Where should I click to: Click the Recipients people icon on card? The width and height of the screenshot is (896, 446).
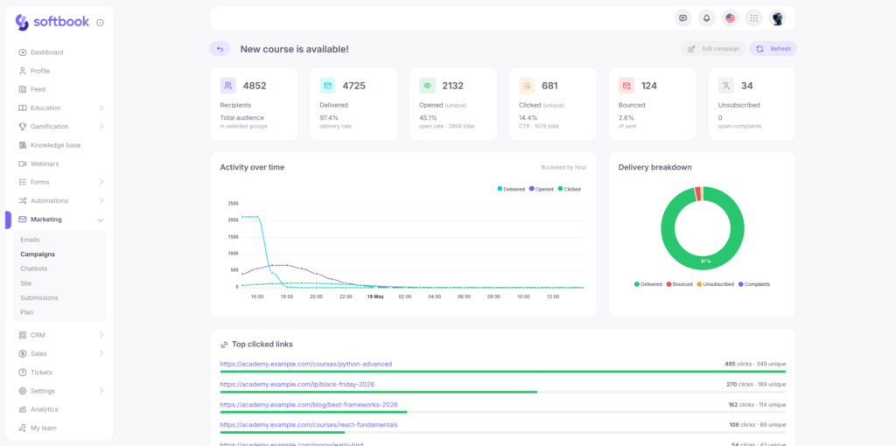(x=228, y=86)
